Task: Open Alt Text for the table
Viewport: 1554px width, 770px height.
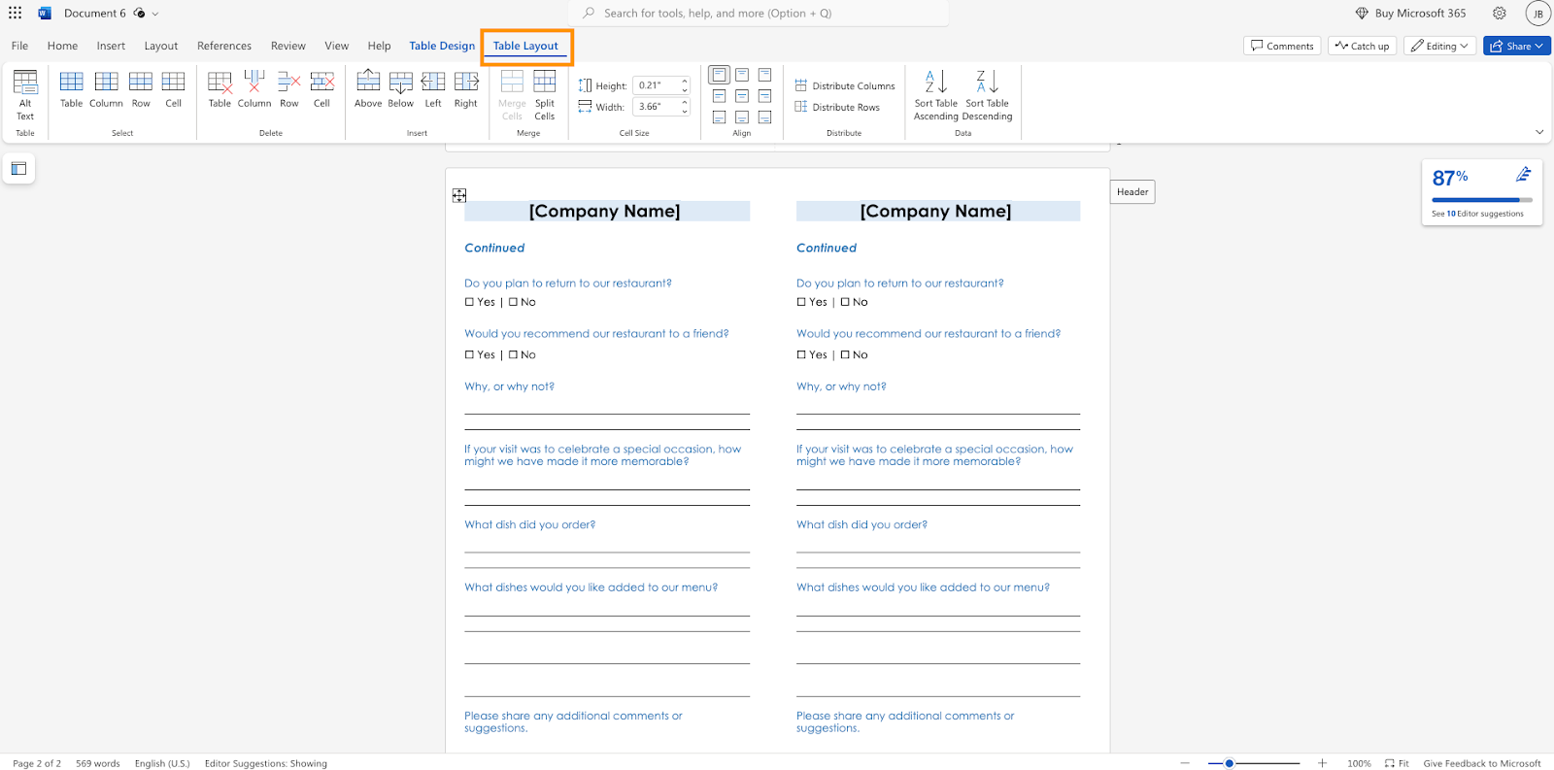Action: coord(25,95)
